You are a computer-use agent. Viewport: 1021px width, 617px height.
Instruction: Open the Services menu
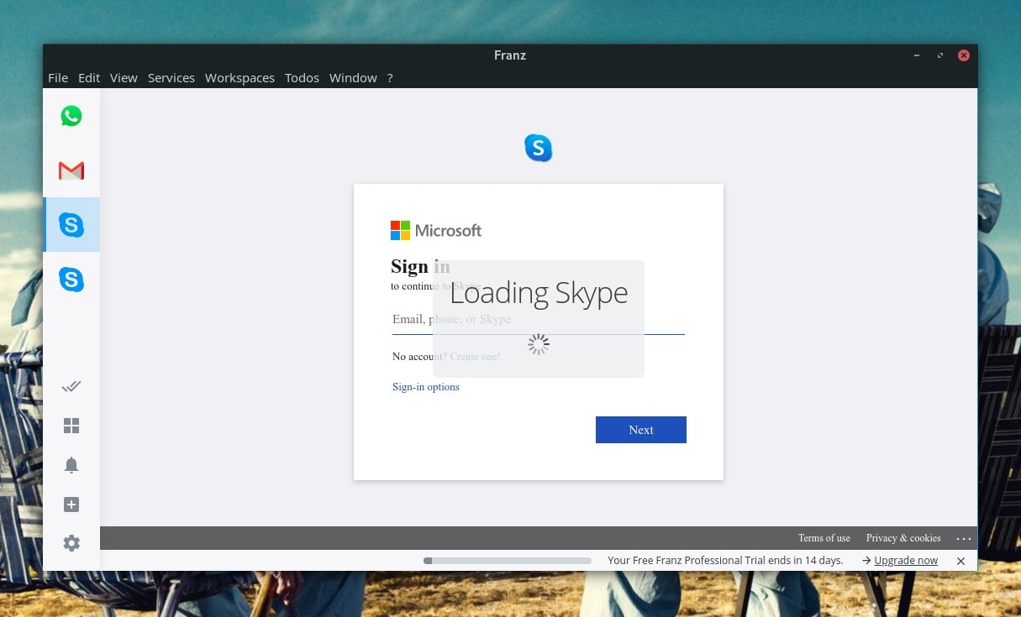pos(171,78)
